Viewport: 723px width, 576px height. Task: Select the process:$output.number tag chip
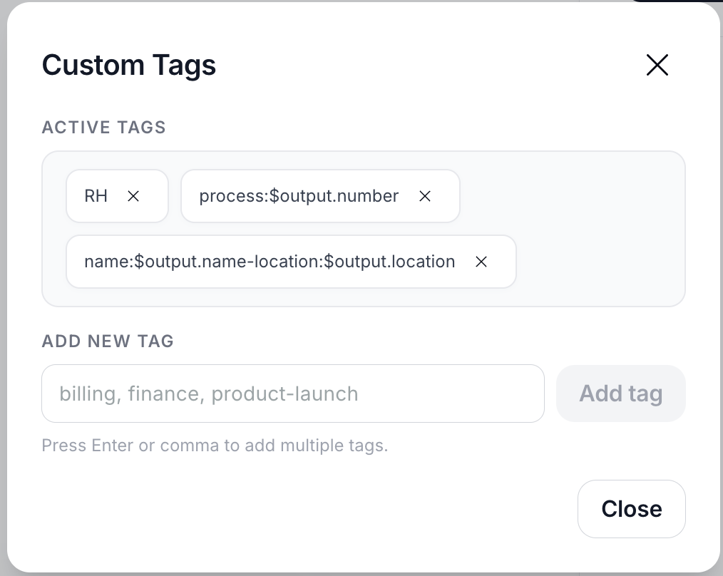point(299,196)
